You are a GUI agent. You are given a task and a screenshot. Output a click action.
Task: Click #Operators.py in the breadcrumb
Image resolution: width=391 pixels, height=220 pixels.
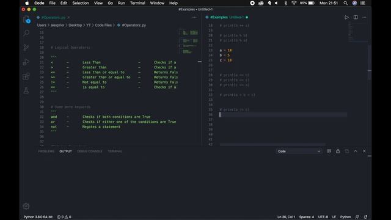[132, 25]
